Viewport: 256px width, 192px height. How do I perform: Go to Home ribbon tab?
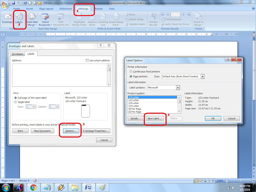click(x=17, y=9)
